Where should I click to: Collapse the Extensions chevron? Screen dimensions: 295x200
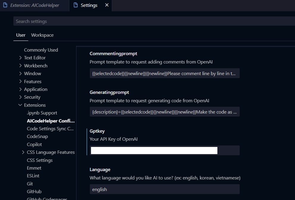point(20,105)
